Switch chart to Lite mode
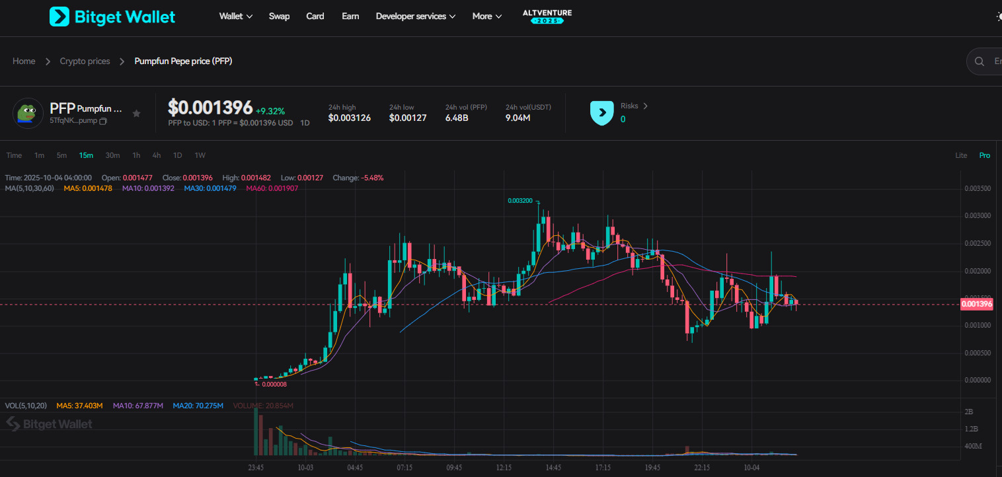This screenshot has width=1002, height=477. [x=961, y=155]
